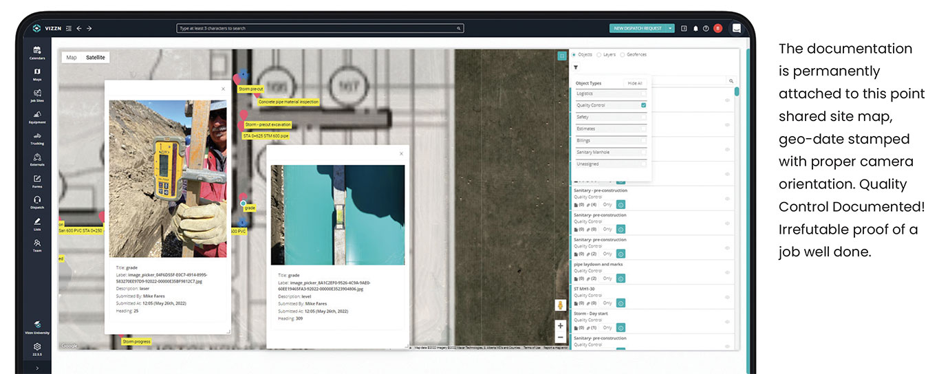The width and height of the screenshot is (948, 374).
Task: Uncheck the Quality Control object type
Action: coord(643,105)
